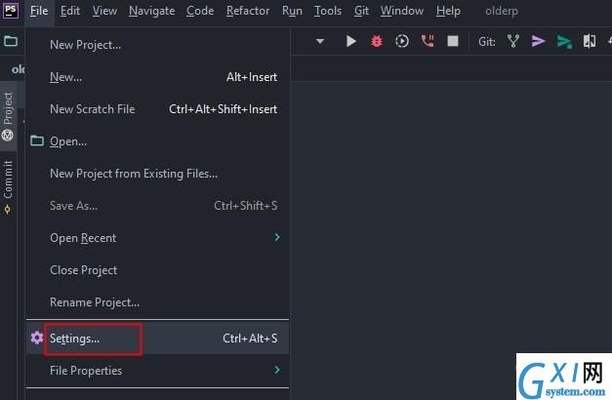
Task: Click the Git update project branch icon
Action: [513, 41]
